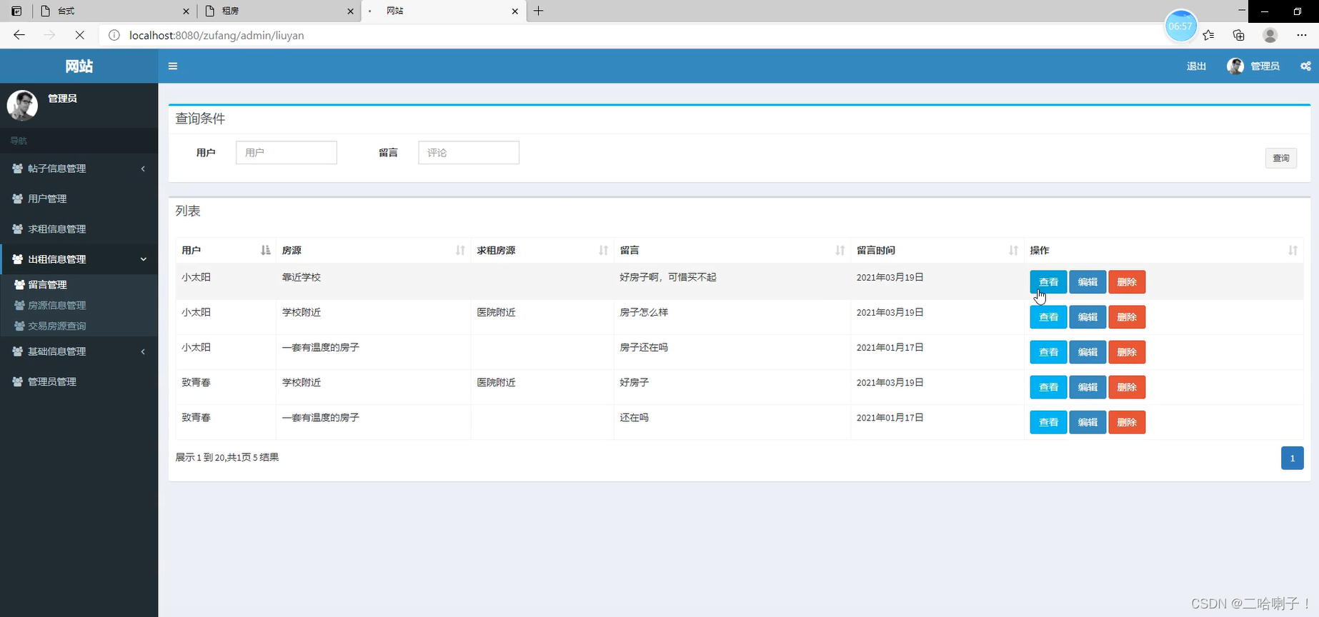
Task: Select 房源信息管理 submenu item
Action: click(x=79, y=305)
